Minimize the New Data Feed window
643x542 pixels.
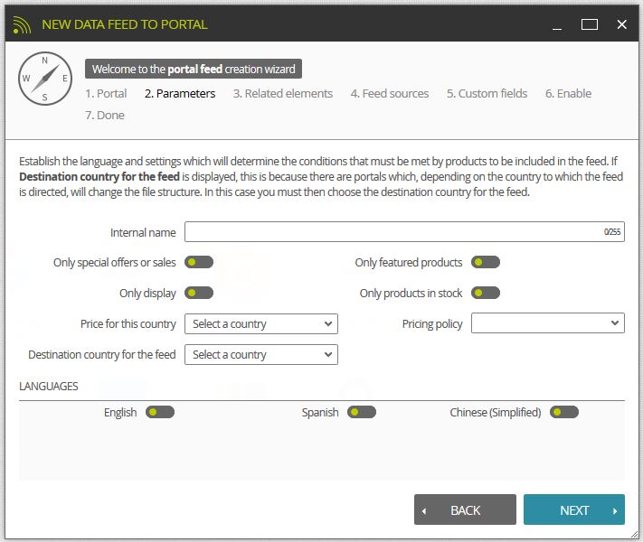[557, 25]
